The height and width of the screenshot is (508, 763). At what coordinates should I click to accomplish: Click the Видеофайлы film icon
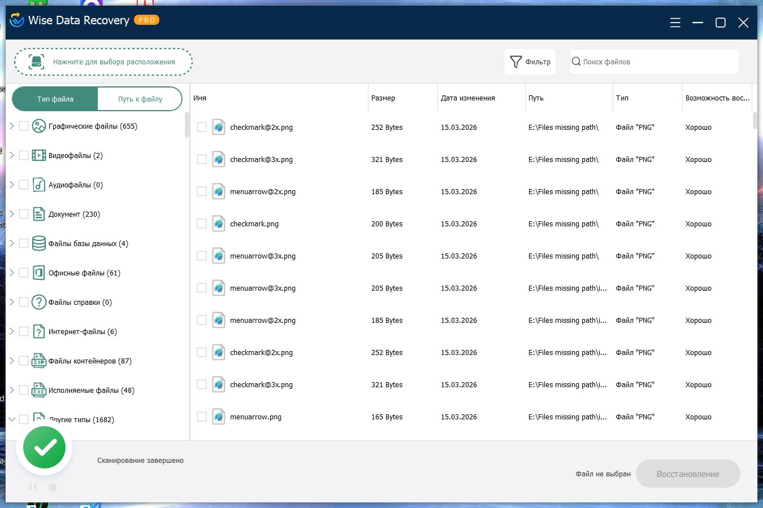(38, 156)
